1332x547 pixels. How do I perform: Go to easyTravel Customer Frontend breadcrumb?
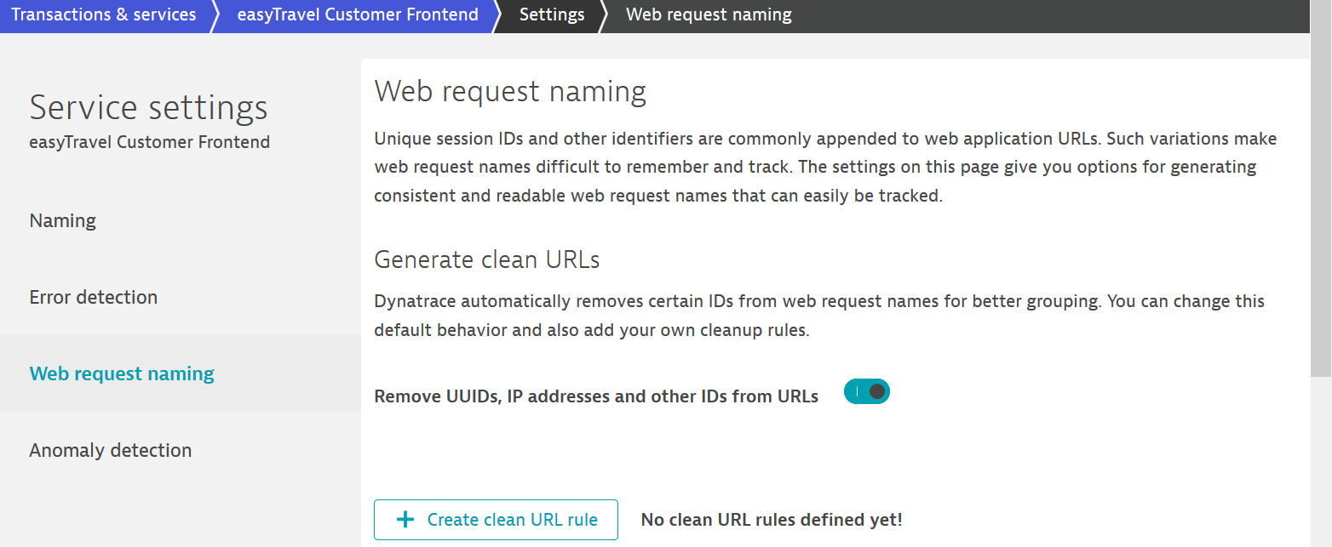click(x=358, y=15)
